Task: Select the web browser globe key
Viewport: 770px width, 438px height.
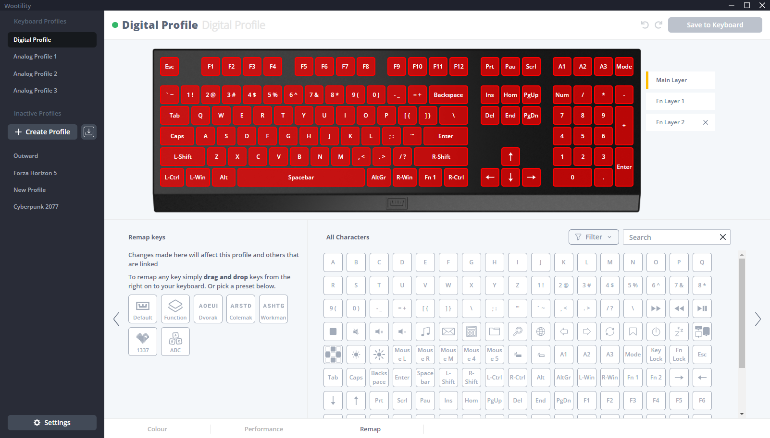Action: click(x=541, y=331)
